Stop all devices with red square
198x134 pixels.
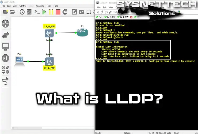coord(58,12)
